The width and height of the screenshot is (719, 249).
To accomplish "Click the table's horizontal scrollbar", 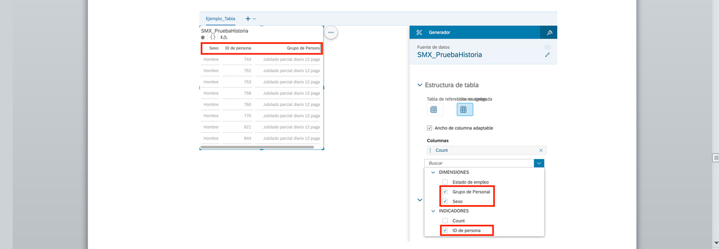I will (257, 146).
